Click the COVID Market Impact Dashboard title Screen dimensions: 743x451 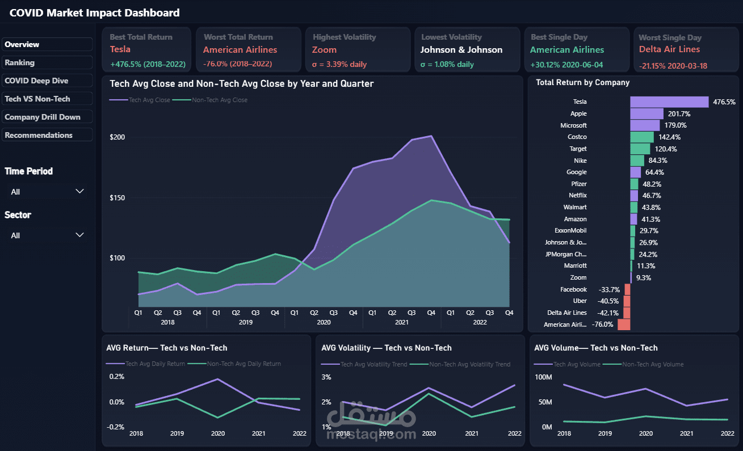(x=95, y=12)
